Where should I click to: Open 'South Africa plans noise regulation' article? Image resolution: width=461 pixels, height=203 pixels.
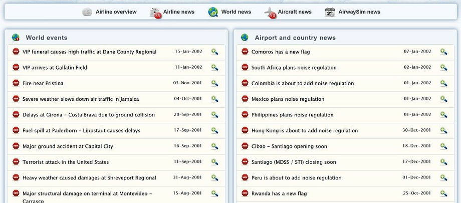294,67
